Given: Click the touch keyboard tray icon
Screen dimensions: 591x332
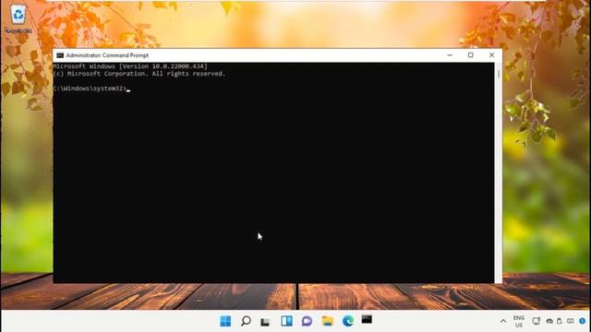Looking at the screenshot, I should point(571,321).
